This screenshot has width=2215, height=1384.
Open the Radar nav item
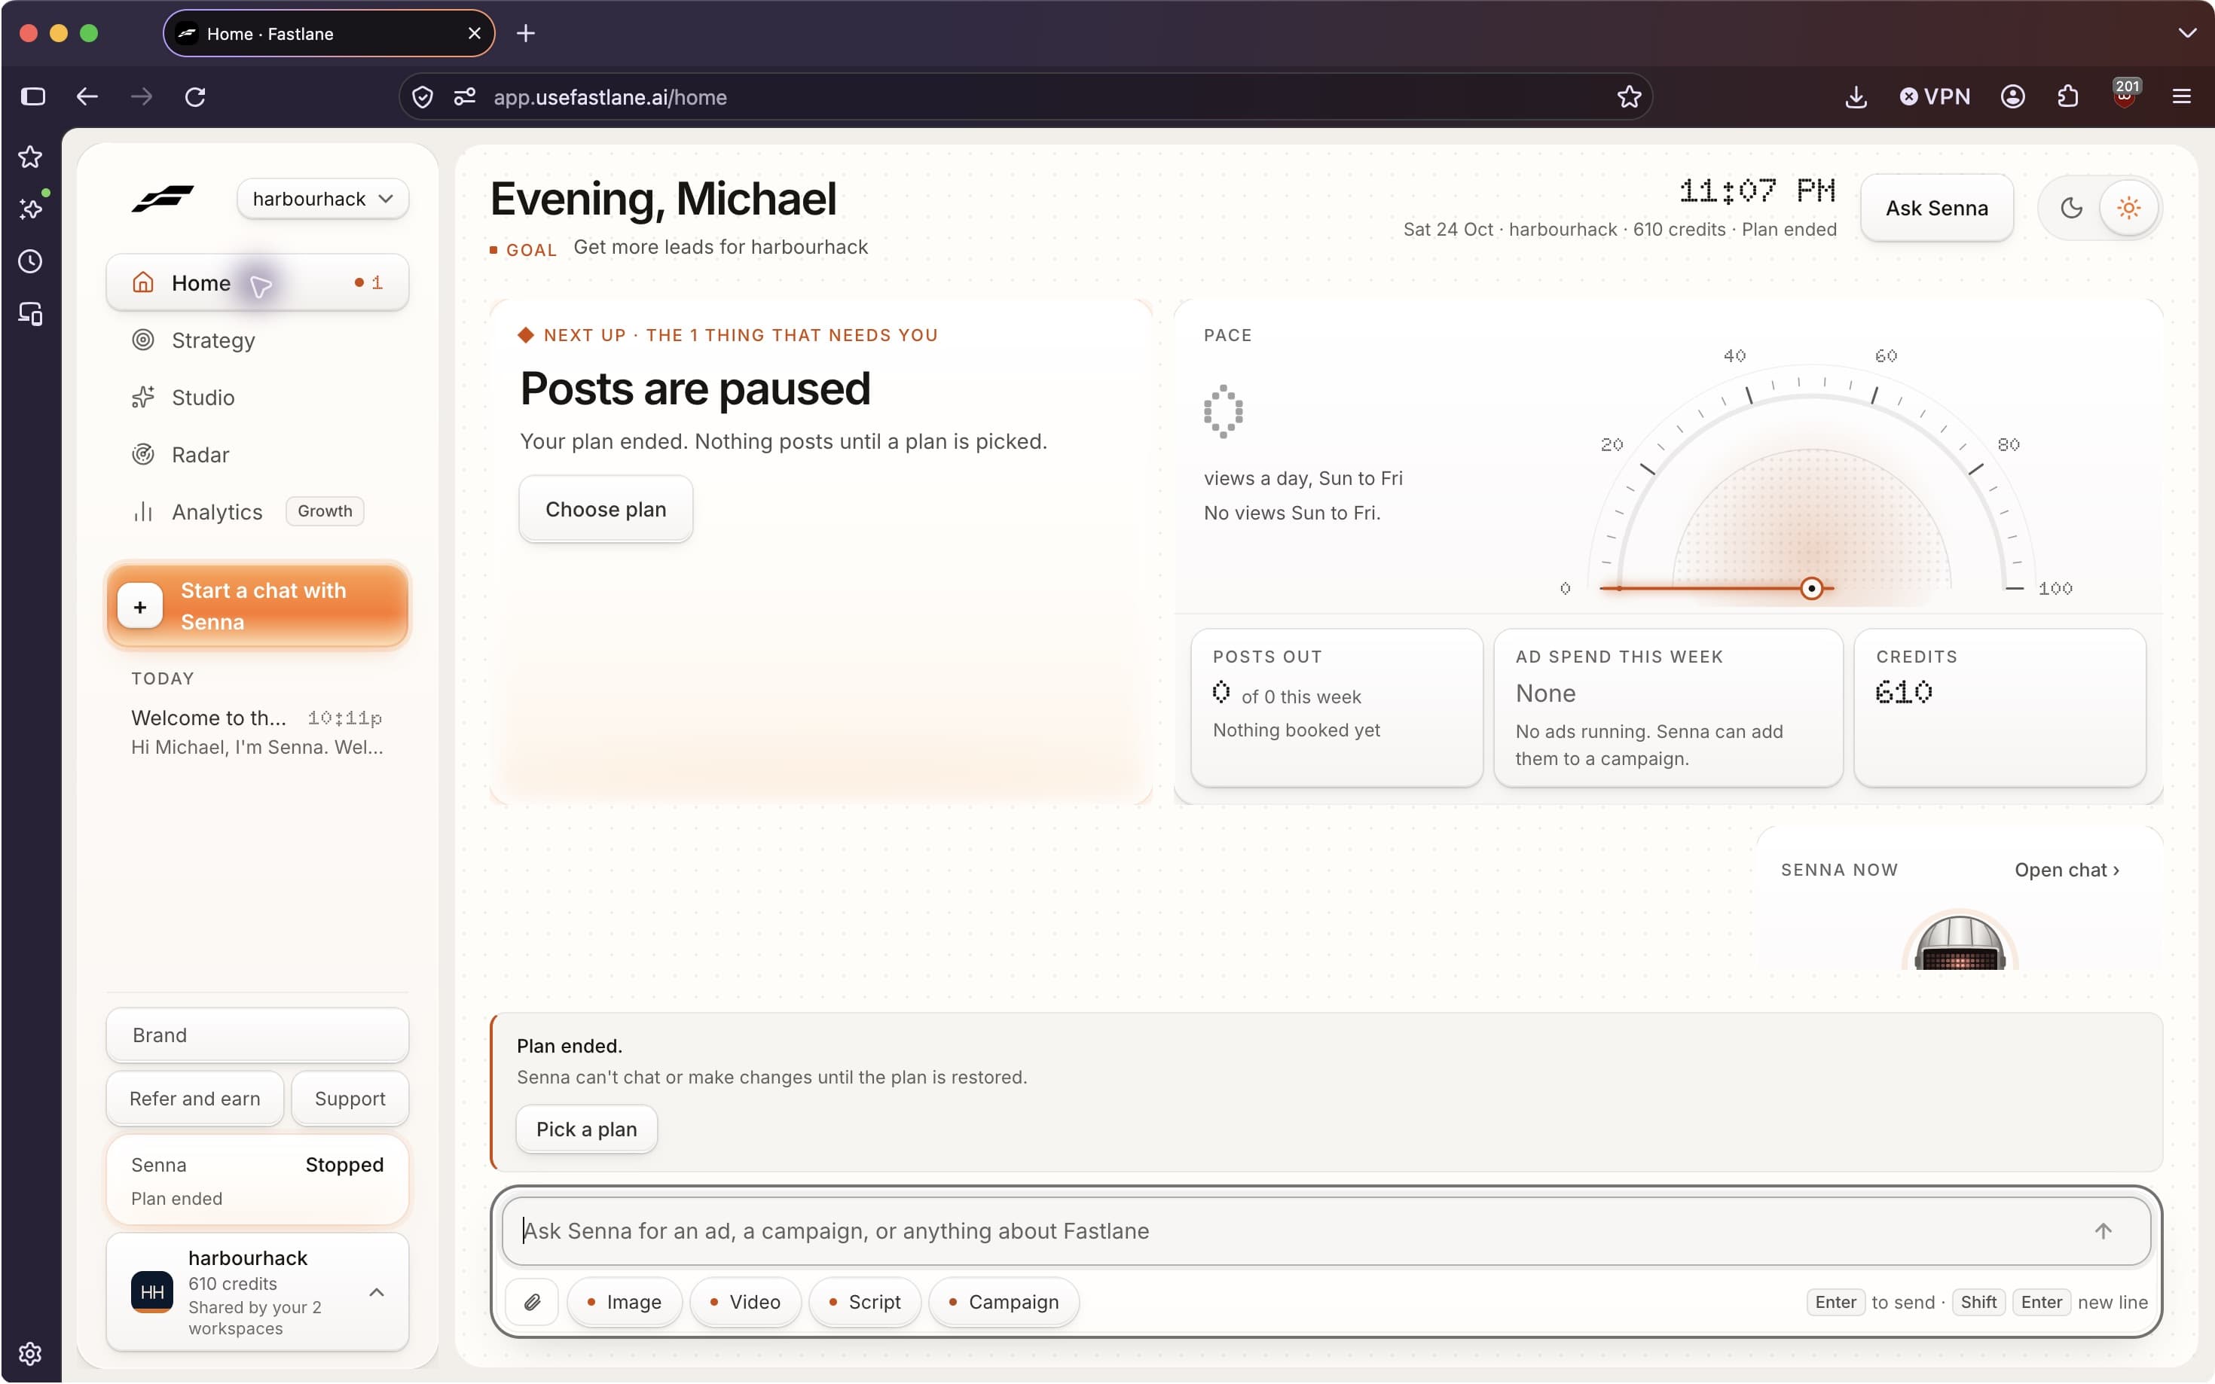258,455
